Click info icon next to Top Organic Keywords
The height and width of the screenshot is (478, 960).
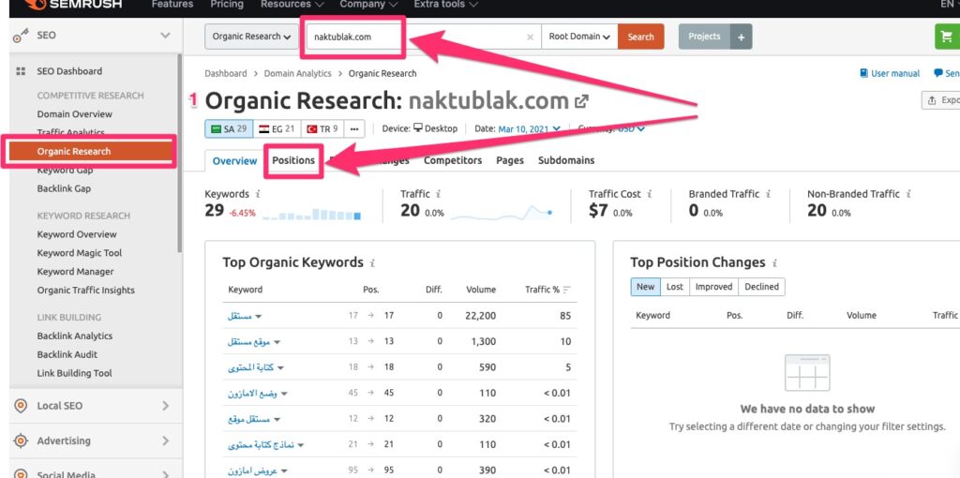point(372,263)
